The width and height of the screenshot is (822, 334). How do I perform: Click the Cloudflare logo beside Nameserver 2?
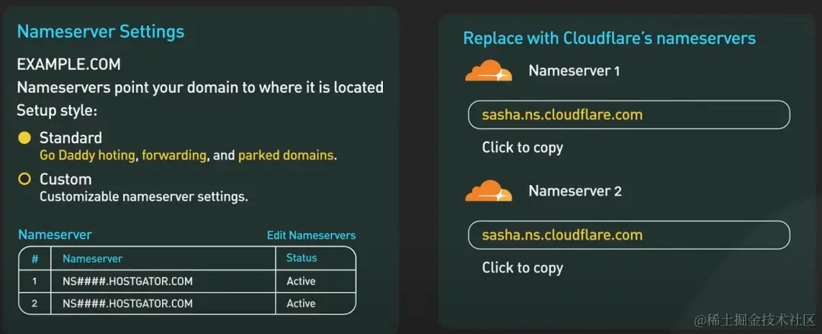(x=489, y=192)
